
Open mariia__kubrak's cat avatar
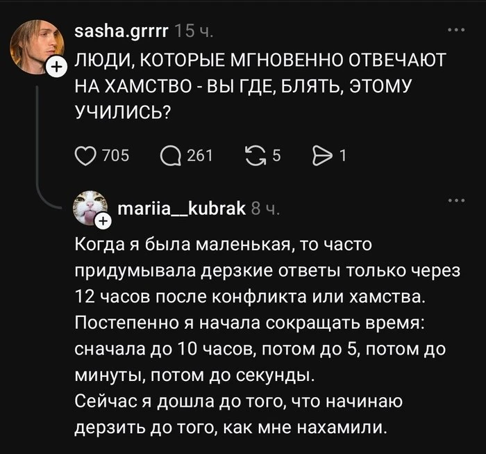point(90,208)
